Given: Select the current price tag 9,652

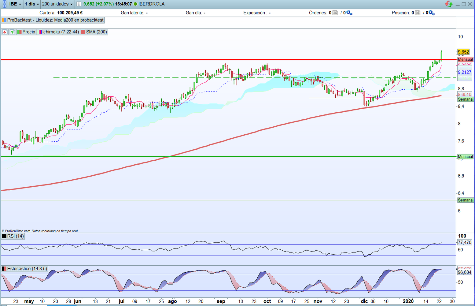Looking at the screenshot, I should tap(463, 52).
